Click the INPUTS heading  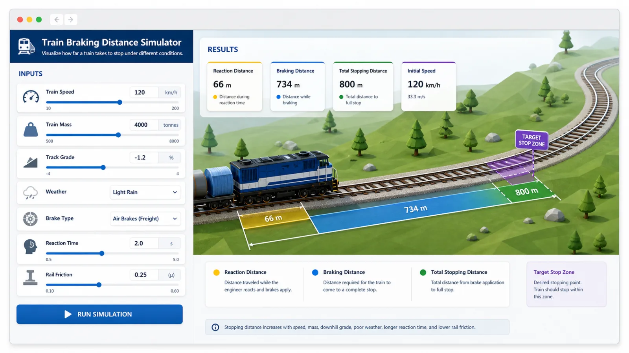click(30, 74)
